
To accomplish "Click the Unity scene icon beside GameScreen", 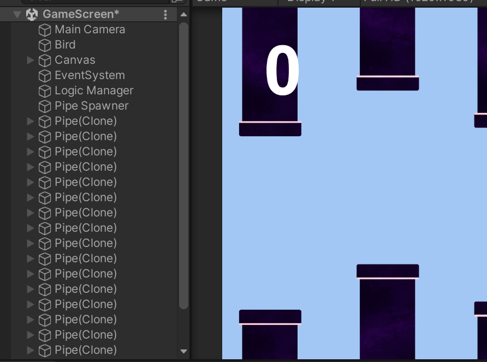I will pos(32,14).
